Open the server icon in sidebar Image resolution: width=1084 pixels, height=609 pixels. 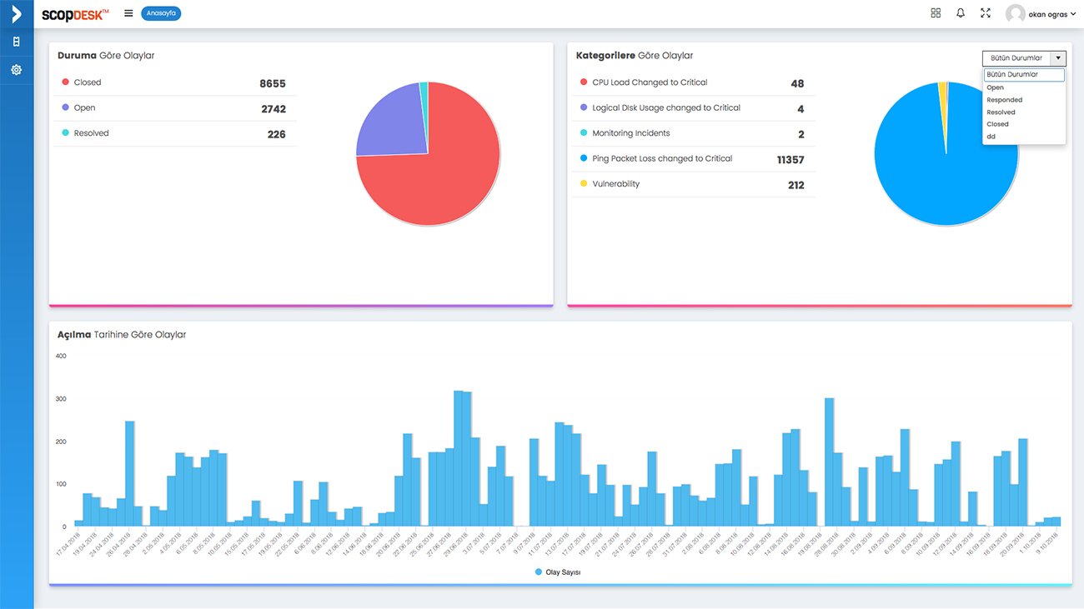[16, 42]
